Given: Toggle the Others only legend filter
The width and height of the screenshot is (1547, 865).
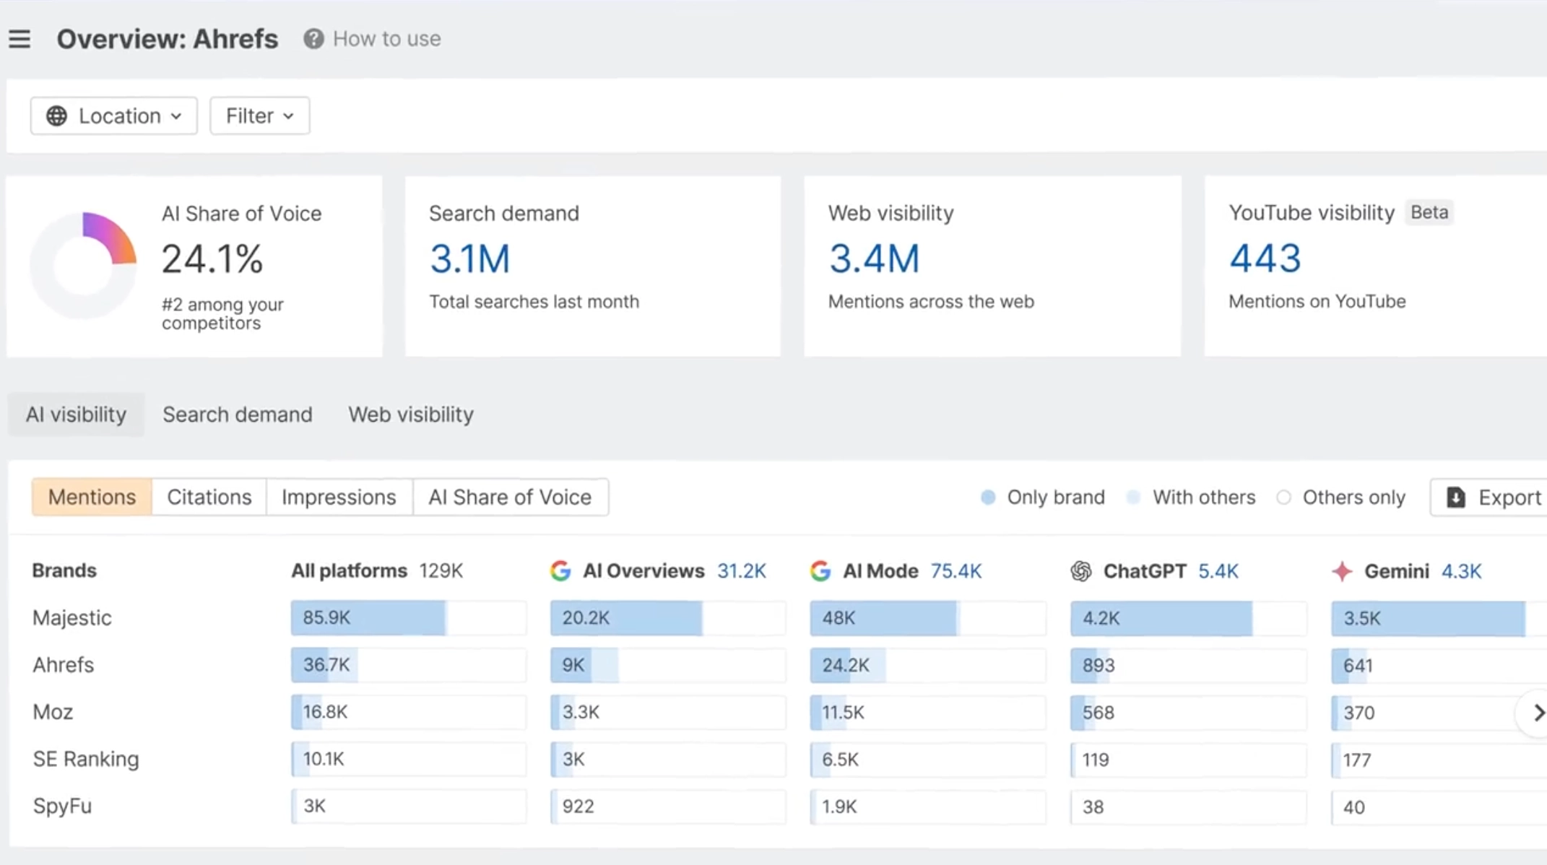Looking at the screenshot, I should click(x=1341, y=497).
